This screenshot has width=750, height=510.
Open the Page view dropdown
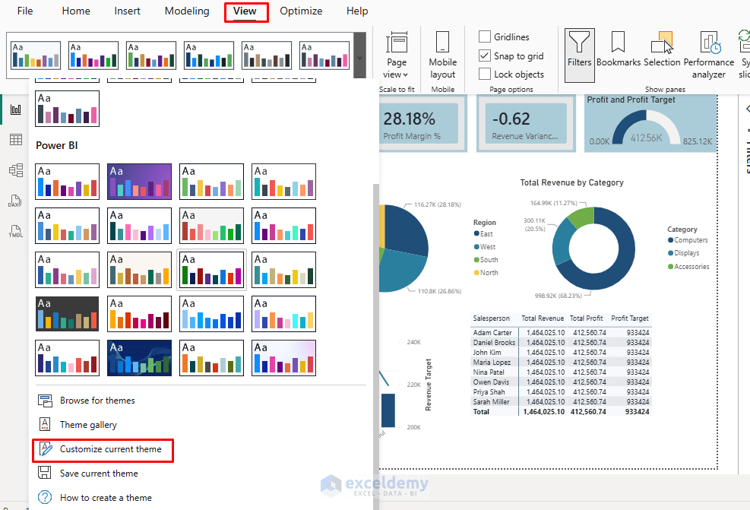tap(396, 55)
